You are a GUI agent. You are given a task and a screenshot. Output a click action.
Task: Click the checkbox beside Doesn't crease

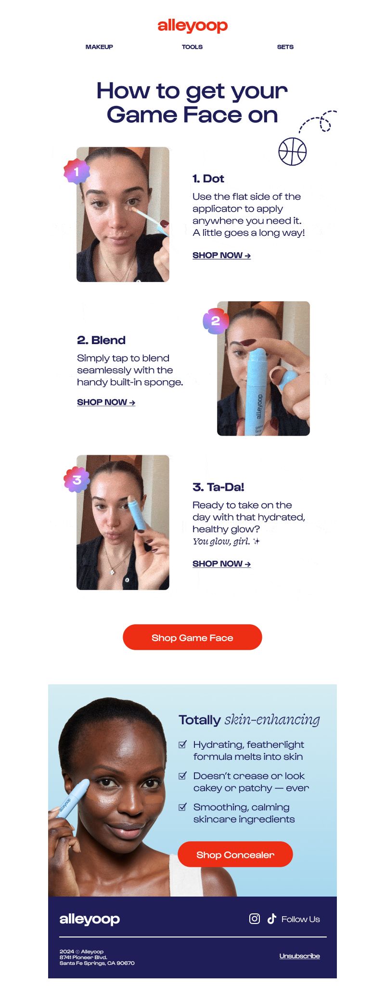click(182, 776)
